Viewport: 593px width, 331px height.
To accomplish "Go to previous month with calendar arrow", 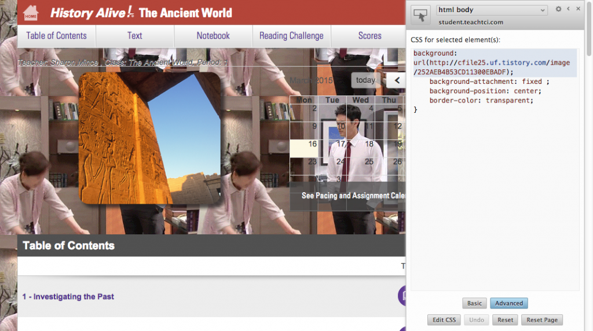I will 397,80.
